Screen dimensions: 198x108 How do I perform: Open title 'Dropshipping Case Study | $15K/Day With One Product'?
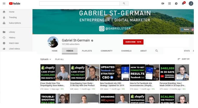(x=82, y=84)
